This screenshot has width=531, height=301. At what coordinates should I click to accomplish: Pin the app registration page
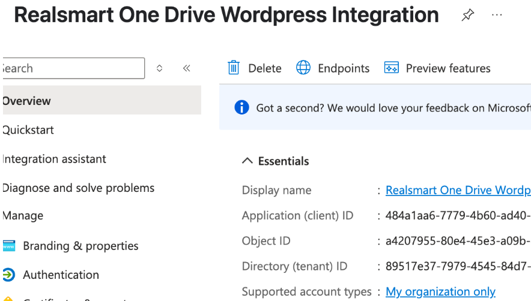click(x=467, y=16)
